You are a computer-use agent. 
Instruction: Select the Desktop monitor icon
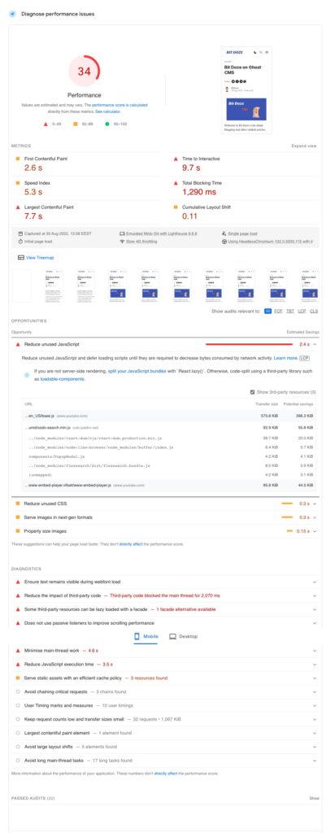pyautogui.click(x=172, y=636)
